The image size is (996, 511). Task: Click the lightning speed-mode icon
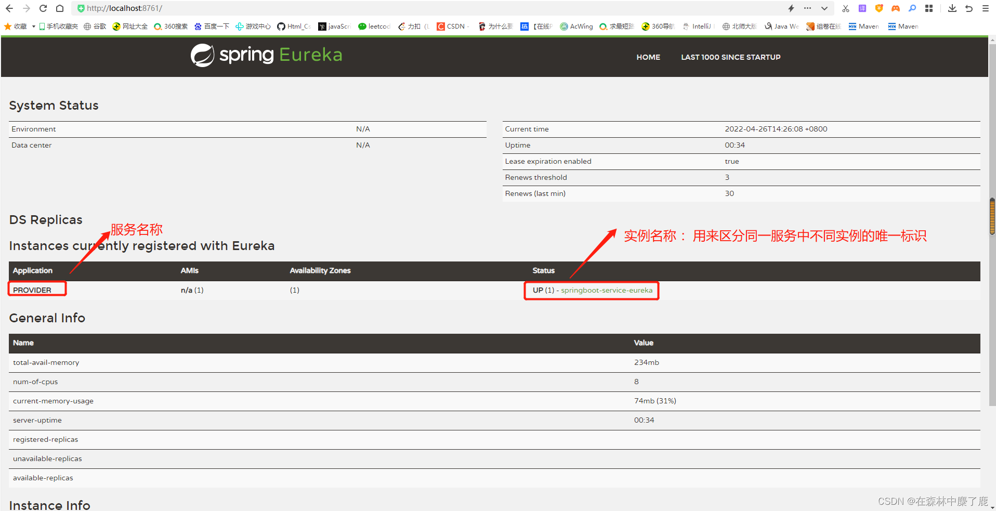point(791,8)
